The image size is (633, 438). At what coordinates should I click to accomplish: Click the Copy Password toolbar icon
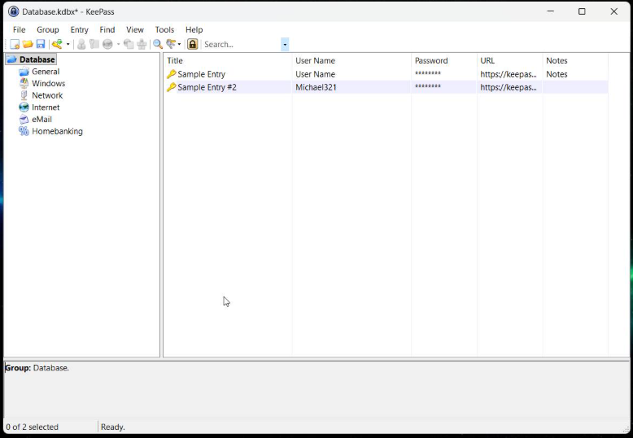[94, 44]
